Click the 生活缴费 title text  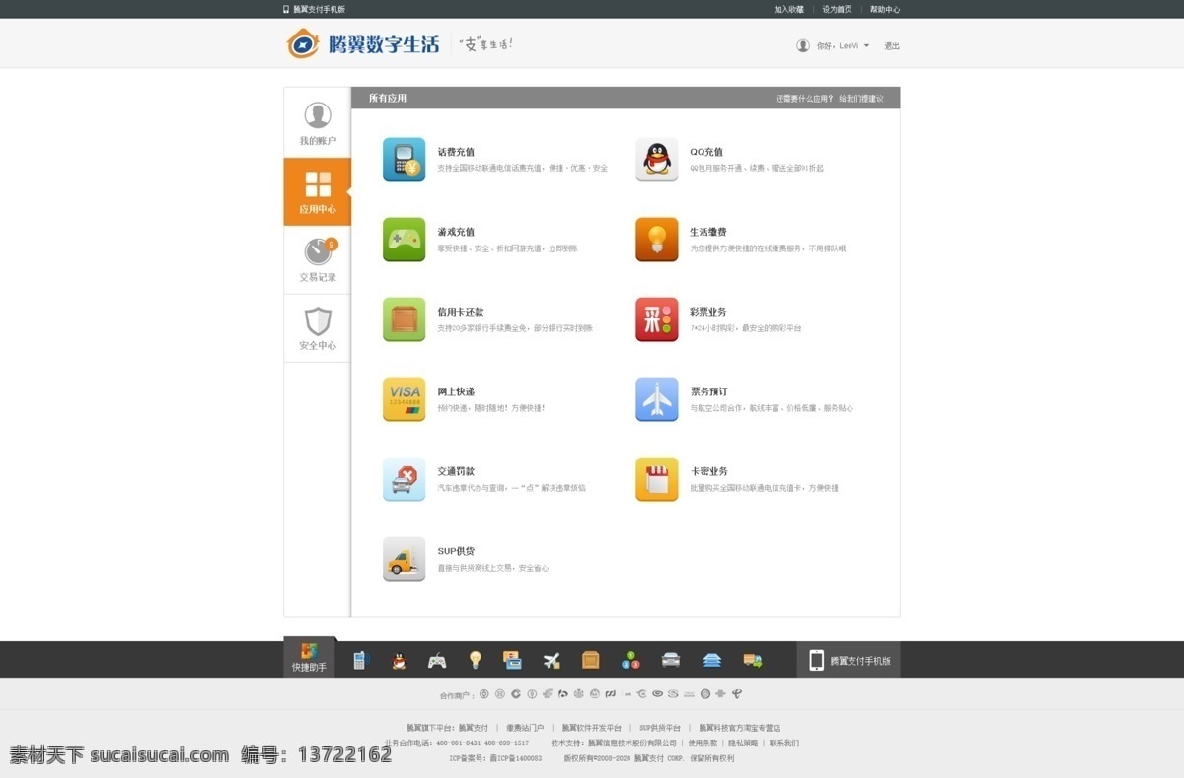pyautogui.click(x=708, y=232)
